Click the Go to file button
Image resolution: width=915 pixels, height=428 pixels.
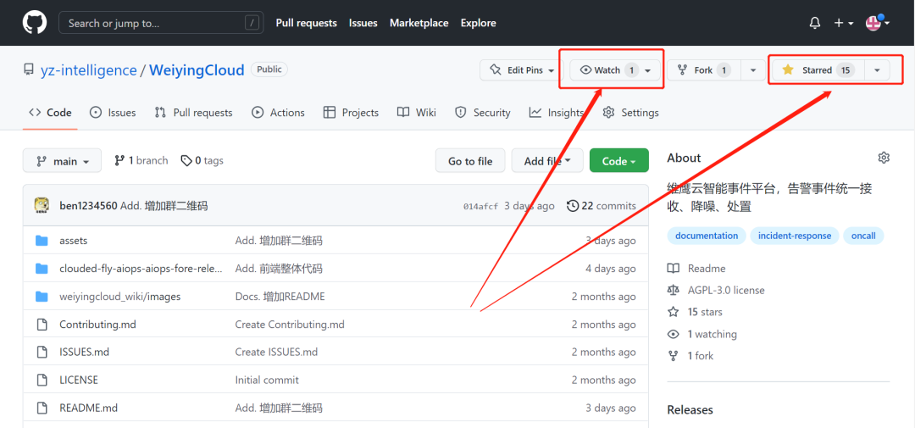[470, 160]
